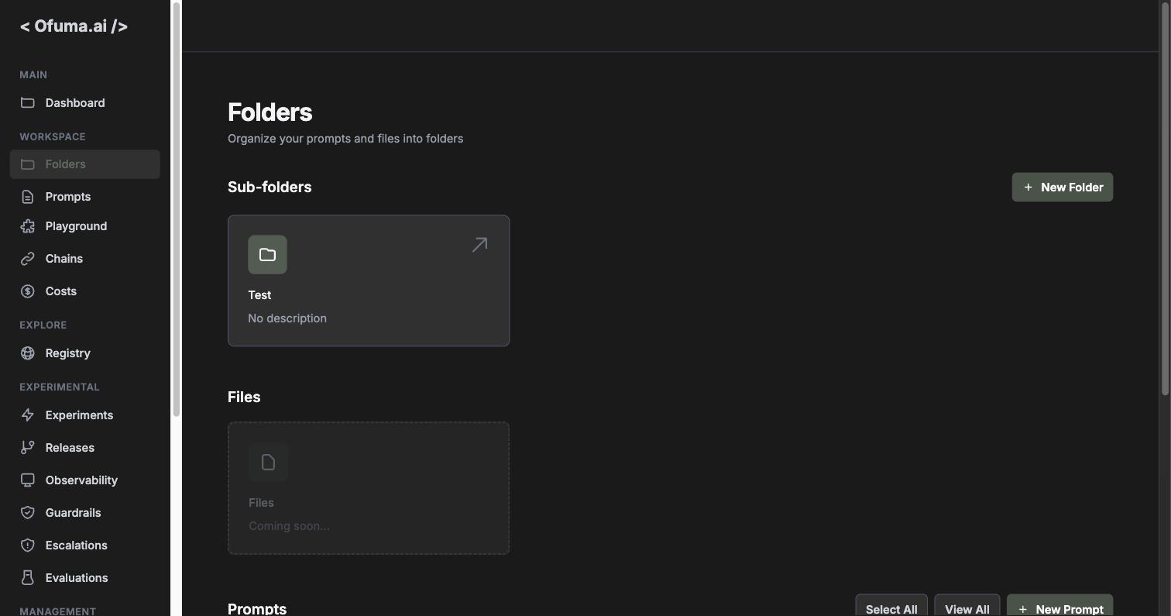Click the Test folder's green folder icon
1171x616 pixels.
(x=267, y=254)
